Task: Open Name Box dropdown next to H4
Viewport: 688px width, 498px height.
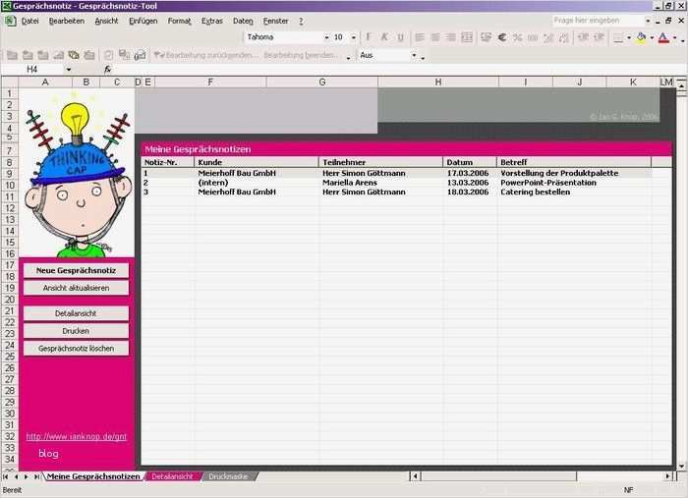Action: (x=69, y=70)
